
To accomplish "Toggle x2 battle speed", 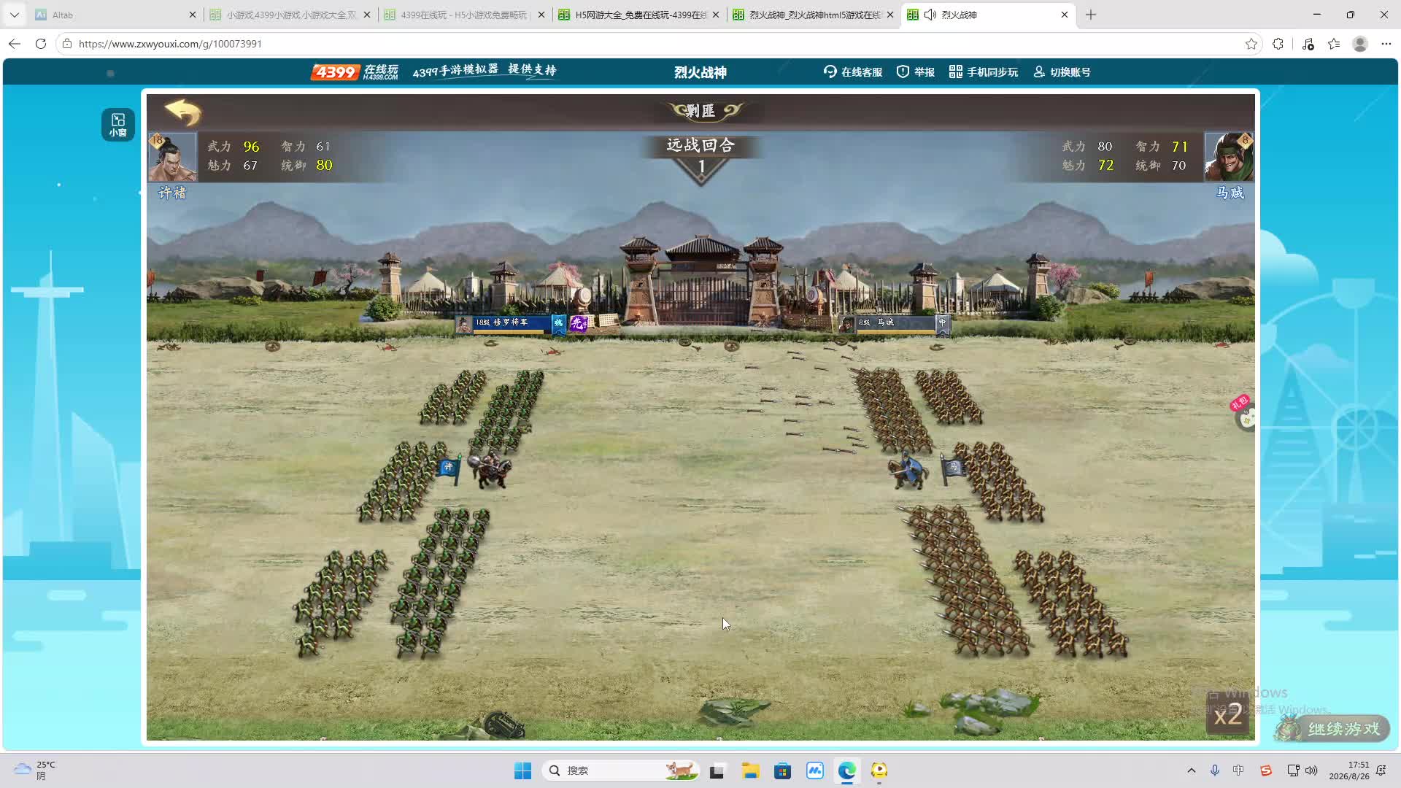I will tap(1227, 714).
